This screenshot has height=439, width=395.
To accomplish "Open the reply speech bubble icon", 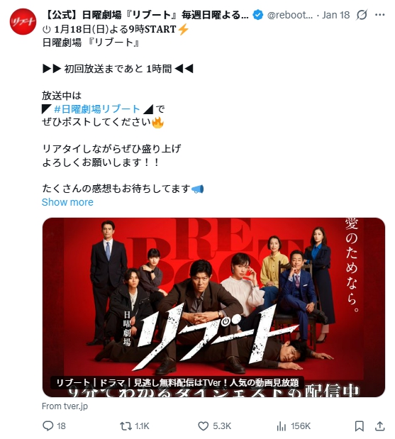I will pyautogui.click(x=48, y=426).
